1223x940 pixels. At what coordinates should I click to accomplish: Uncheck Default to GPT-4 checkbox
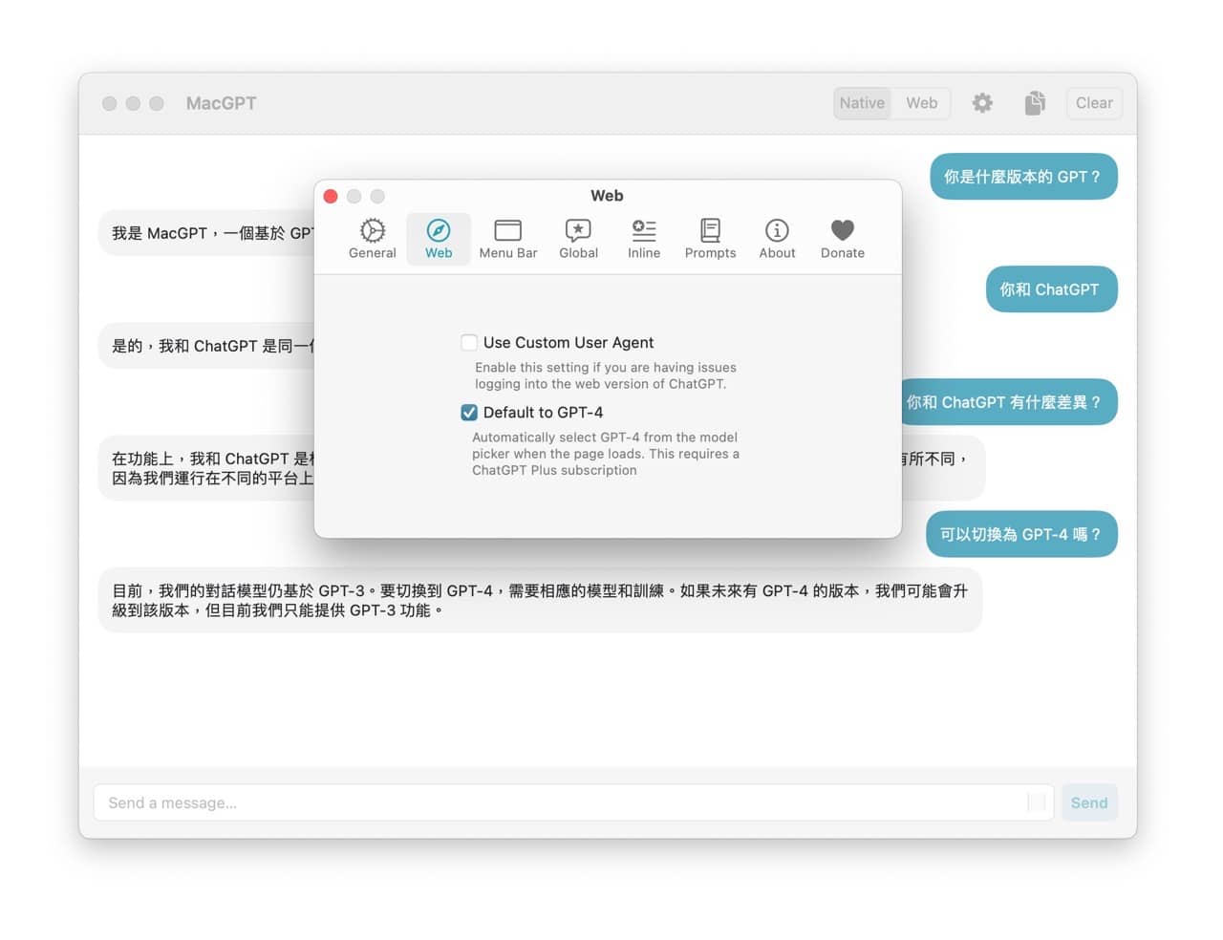point(469,412)
